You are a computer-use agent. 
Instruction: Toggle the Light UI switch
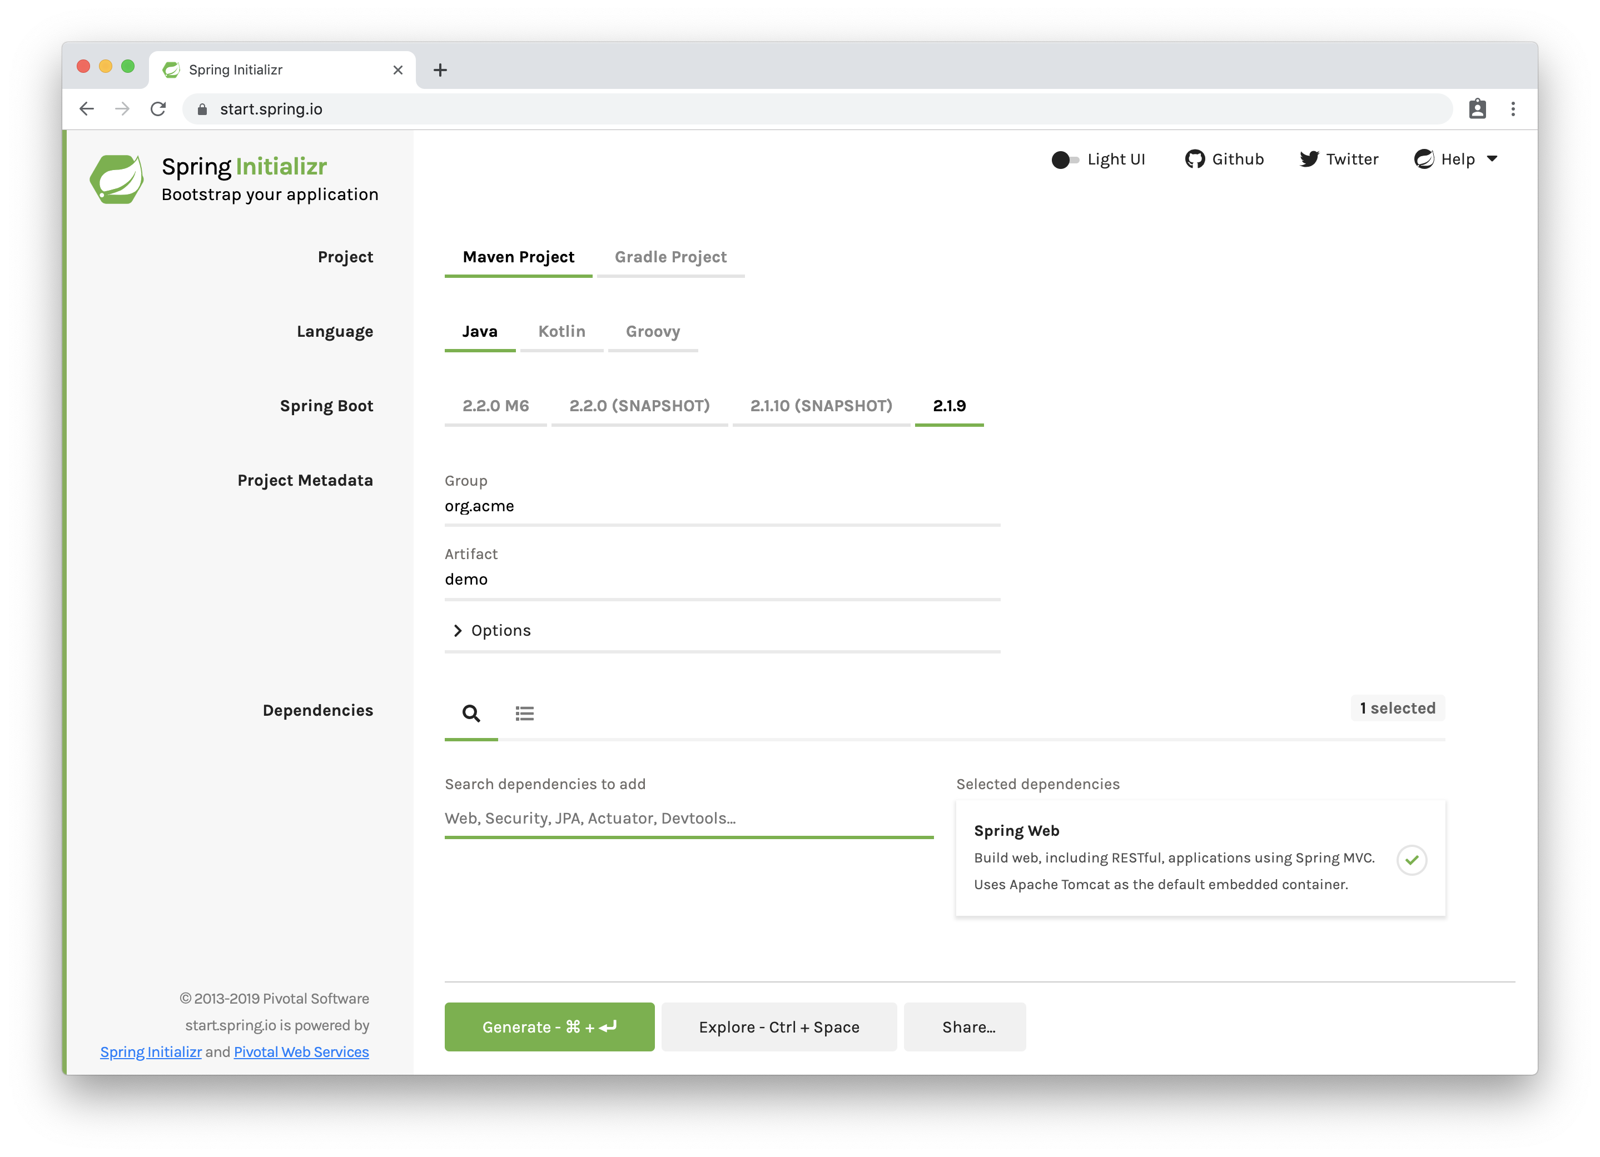pos(1065,159)
